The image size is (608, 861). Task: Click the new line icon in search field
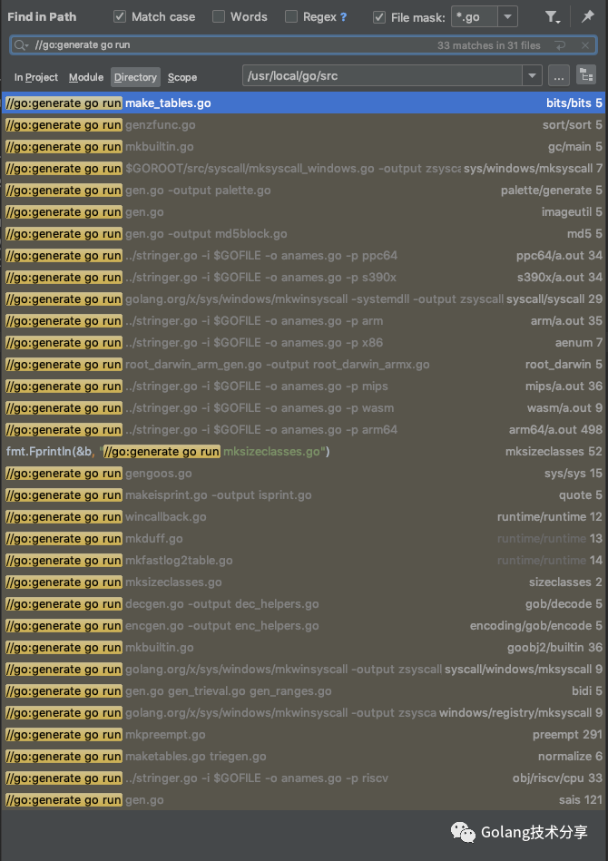coord(560,45)
